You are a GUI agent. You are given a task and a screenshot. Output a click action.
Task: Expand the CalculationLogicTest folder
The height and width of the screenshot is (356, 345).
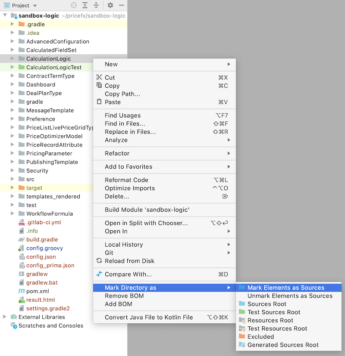coord(13,68)
